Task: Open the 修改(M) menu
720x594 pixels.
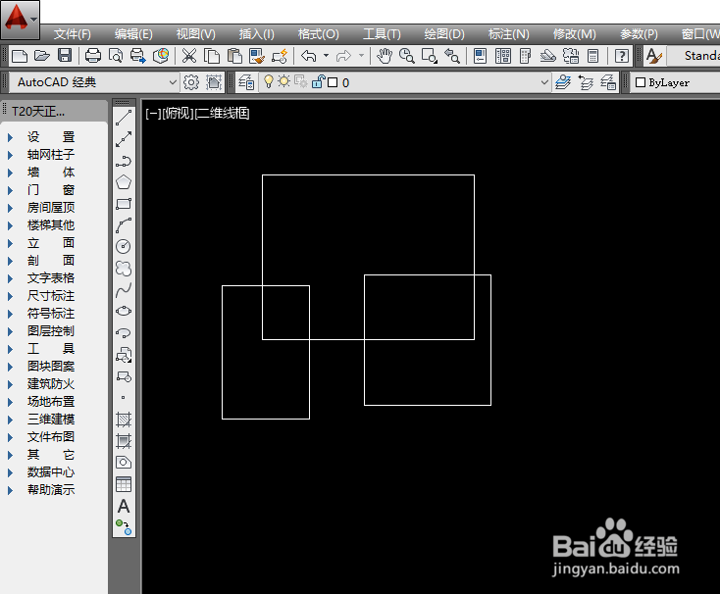Action: pyautogui.click(x=574, y=34)
